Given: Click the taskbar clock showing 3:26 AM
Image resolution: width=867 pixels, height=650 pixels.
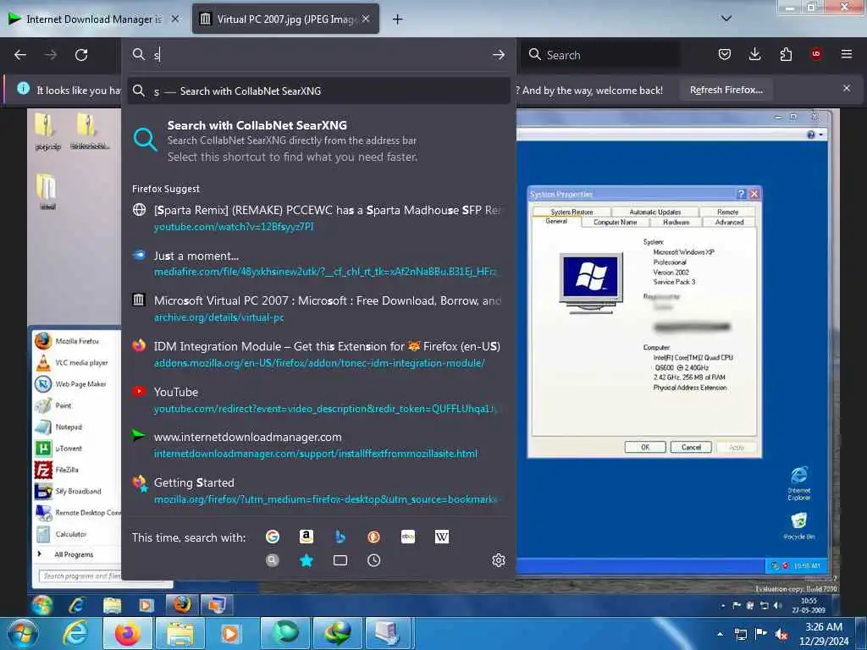Looking at the screenshot, I should click(x=823, y=634).
